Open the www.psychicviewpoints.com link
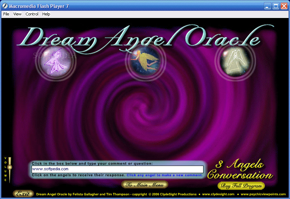Screen dimensions: 290x199 click(263, 194)
